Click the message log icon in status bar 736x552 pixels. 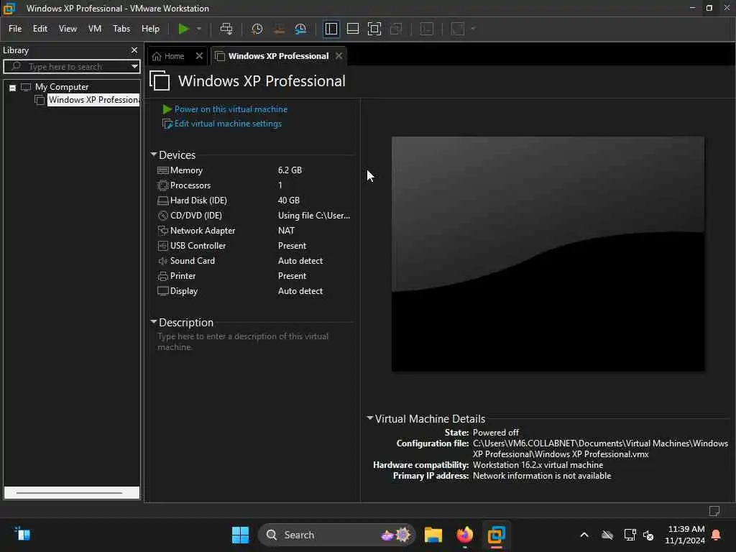tap(714, 511)
